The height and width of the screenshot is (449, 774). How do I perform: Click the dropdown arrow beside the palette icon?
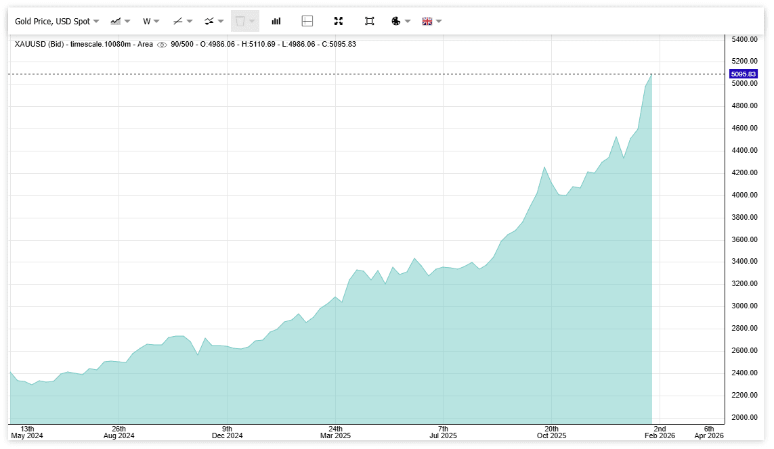pyautogui.click(x=408, y=21)
